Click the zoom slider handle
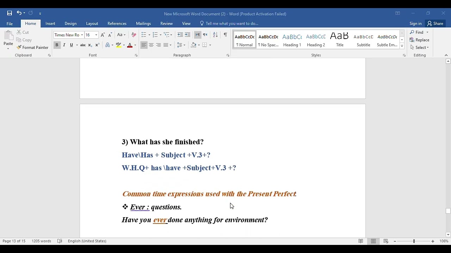This screenshot has width=451, height=253. tap(414, 241)
